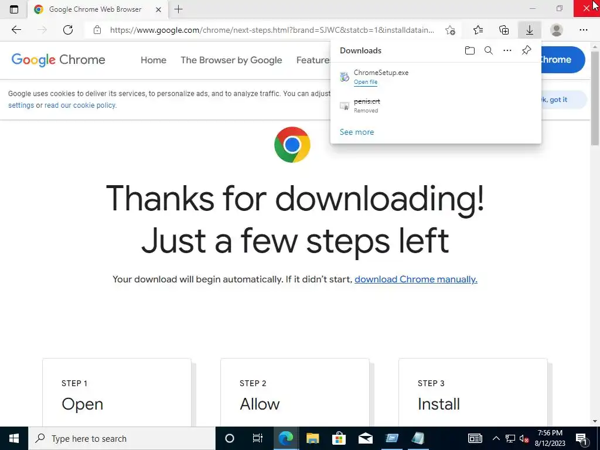Click download Chrome manually link

(x=416, y=279)
